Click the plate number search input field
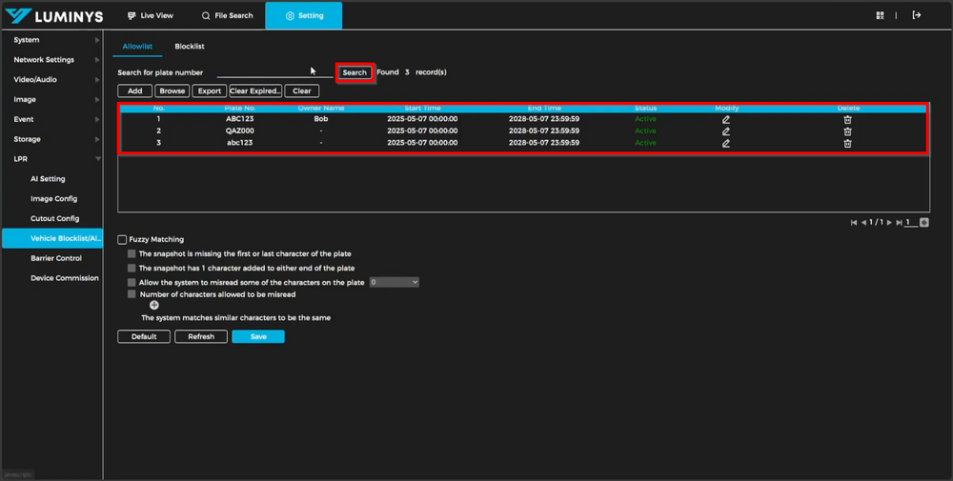Screen dimensions: 953x481 pos(274,72)
